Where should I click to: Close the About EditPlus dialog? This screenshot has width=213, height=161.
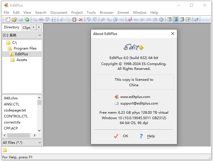(172, 34)
